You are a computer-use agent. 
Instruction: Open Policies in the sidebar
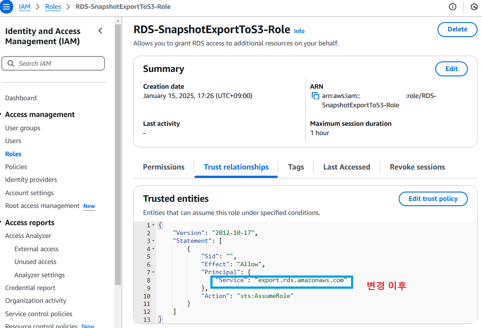(x=16, y=167)
